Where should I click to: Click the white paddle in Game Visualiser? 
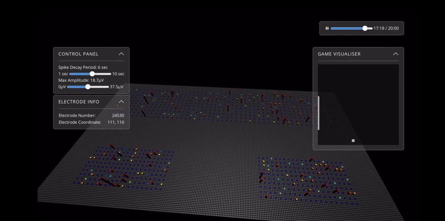coord(319,113)
